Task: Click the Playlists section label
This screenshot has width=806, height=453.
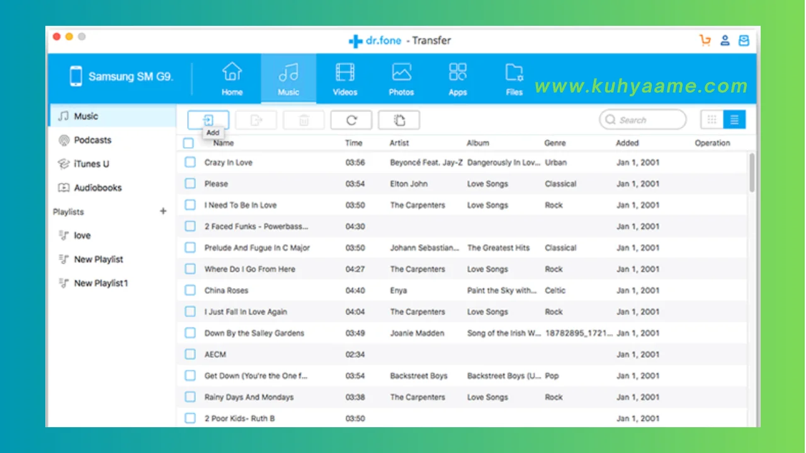Action: tap(69, 212)
